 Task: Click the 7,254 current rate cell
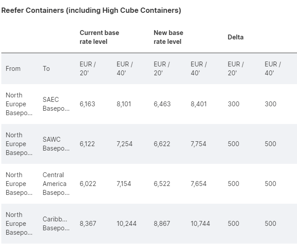[124, 144]
